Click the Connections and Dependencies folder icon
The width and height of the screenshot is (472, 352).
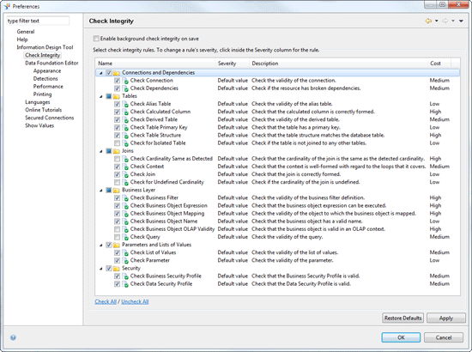pos(116,73)
